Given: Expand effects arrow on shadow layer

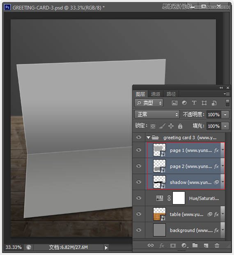Looking at the screenshot, I should coord(223,182).
